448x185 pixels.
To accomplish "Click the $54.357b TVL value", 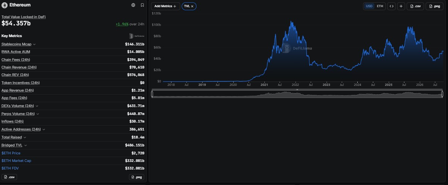I will tap(16, 23).
